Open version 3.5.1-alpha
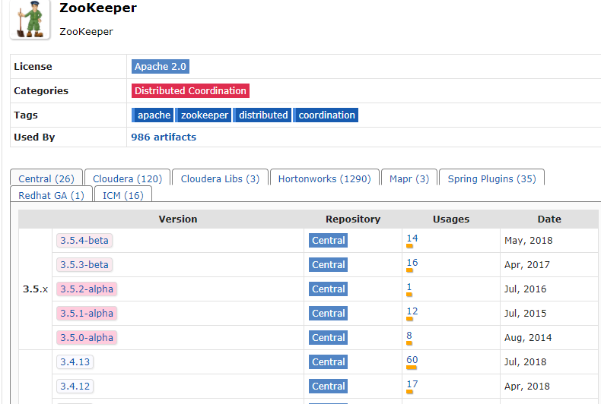 coord(87,313)
